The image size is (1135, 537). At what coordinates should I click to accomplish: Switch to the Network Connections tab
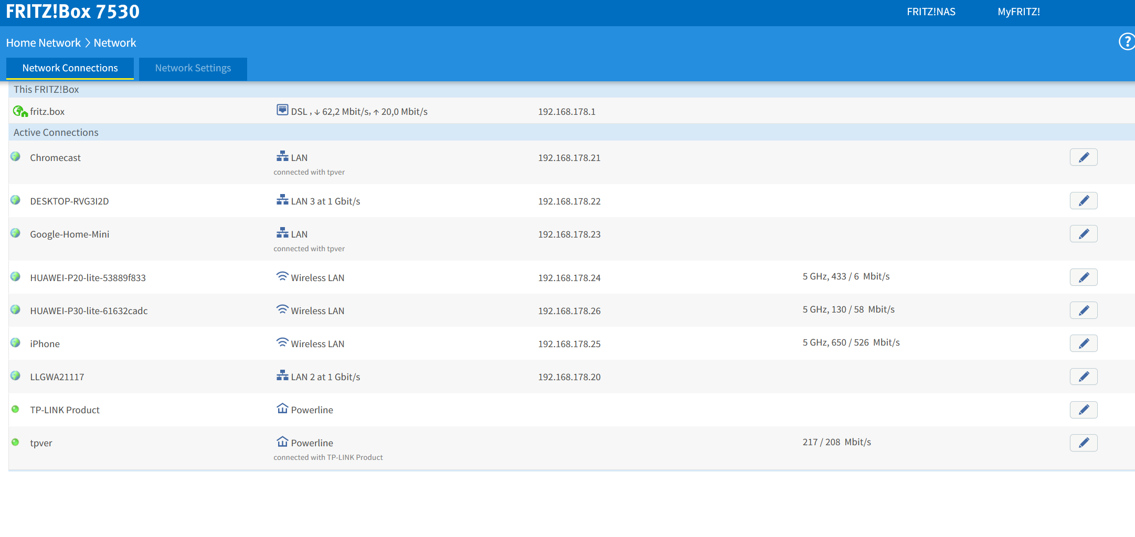70,68
